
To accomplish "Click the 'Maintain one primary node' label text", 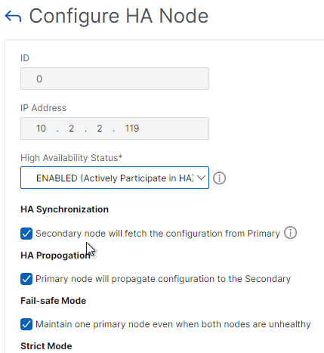I will [x=173, y=324].
